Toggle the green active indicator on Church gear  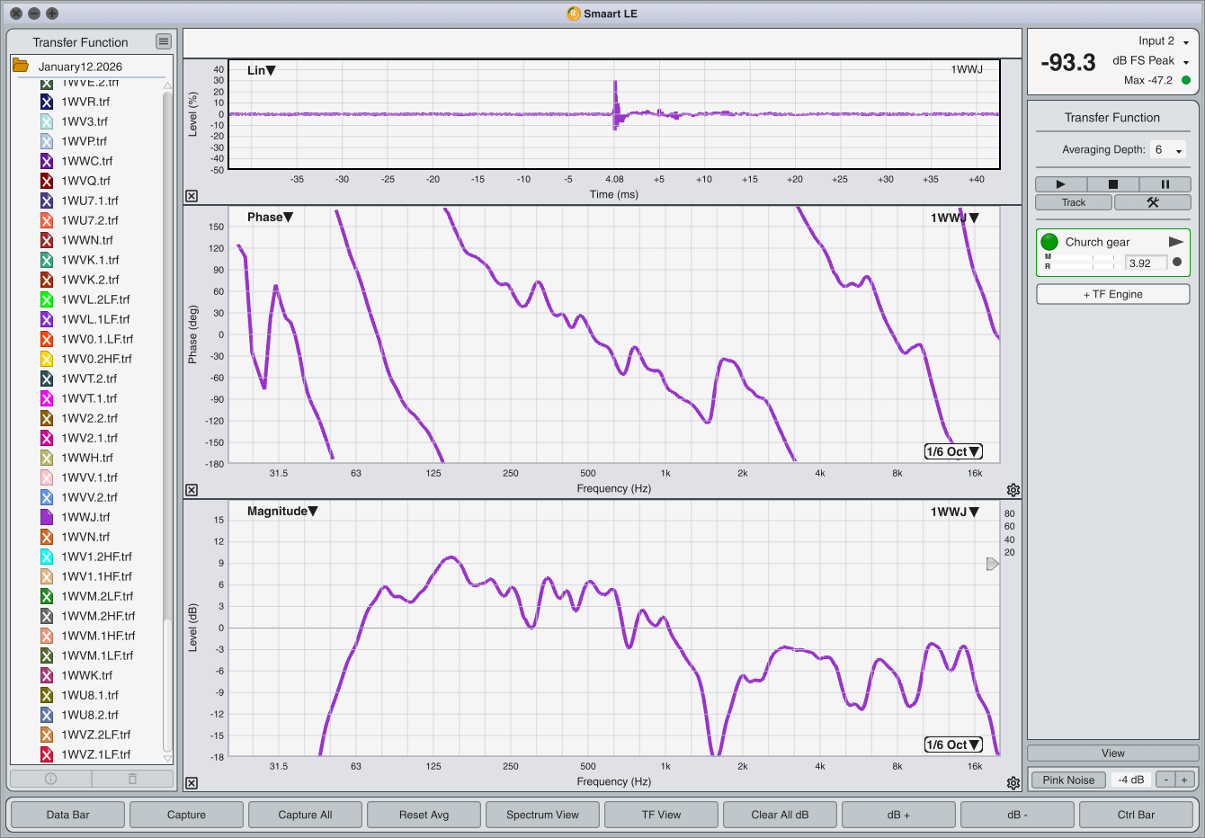[x=1049, y=241]
